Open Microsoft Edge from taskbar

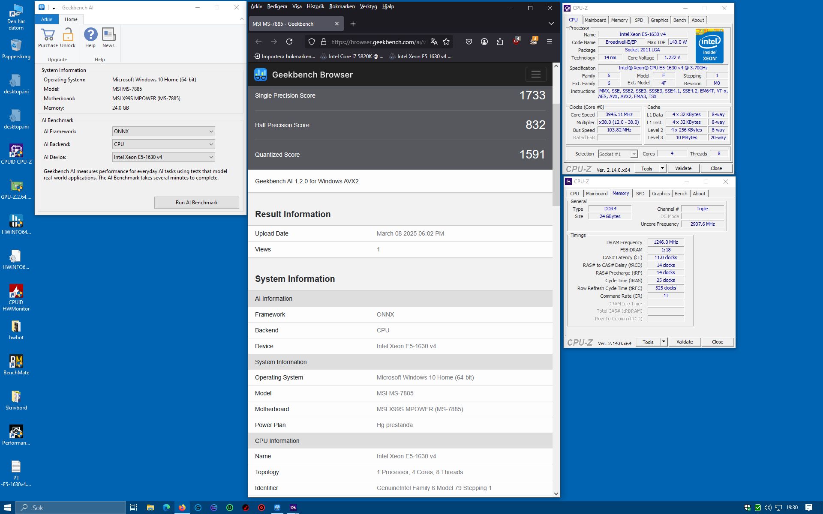point(166,508)
